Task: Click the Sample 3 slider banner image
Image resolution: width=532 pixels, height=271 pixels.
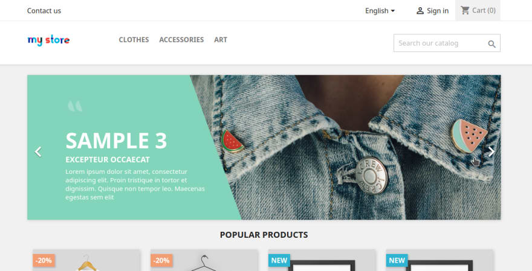Action: point(264,147)
